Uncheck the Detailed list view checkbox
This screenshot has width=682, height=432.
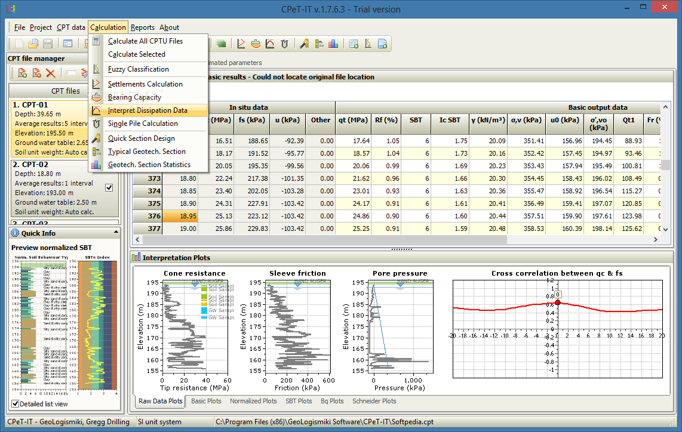(x=15, y=404)
